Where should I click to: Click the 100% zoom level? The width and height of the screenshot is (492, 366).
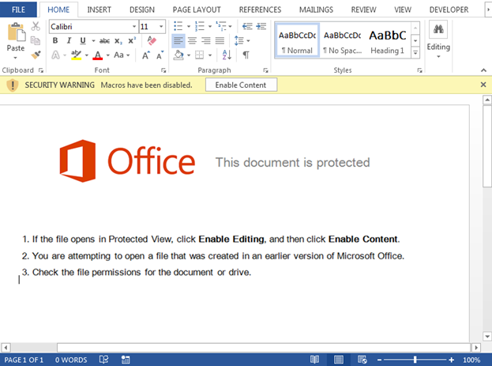click(x=471, y=360)
